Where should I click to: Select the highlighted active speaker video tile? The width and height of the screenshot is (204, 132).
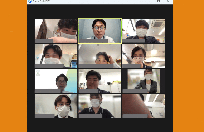click(100, 31)
